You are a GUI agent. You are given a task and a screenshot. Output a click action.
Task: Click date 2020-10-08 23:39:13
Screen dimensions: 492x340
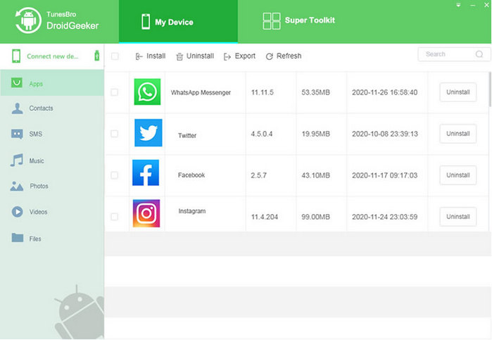(385, 134)
